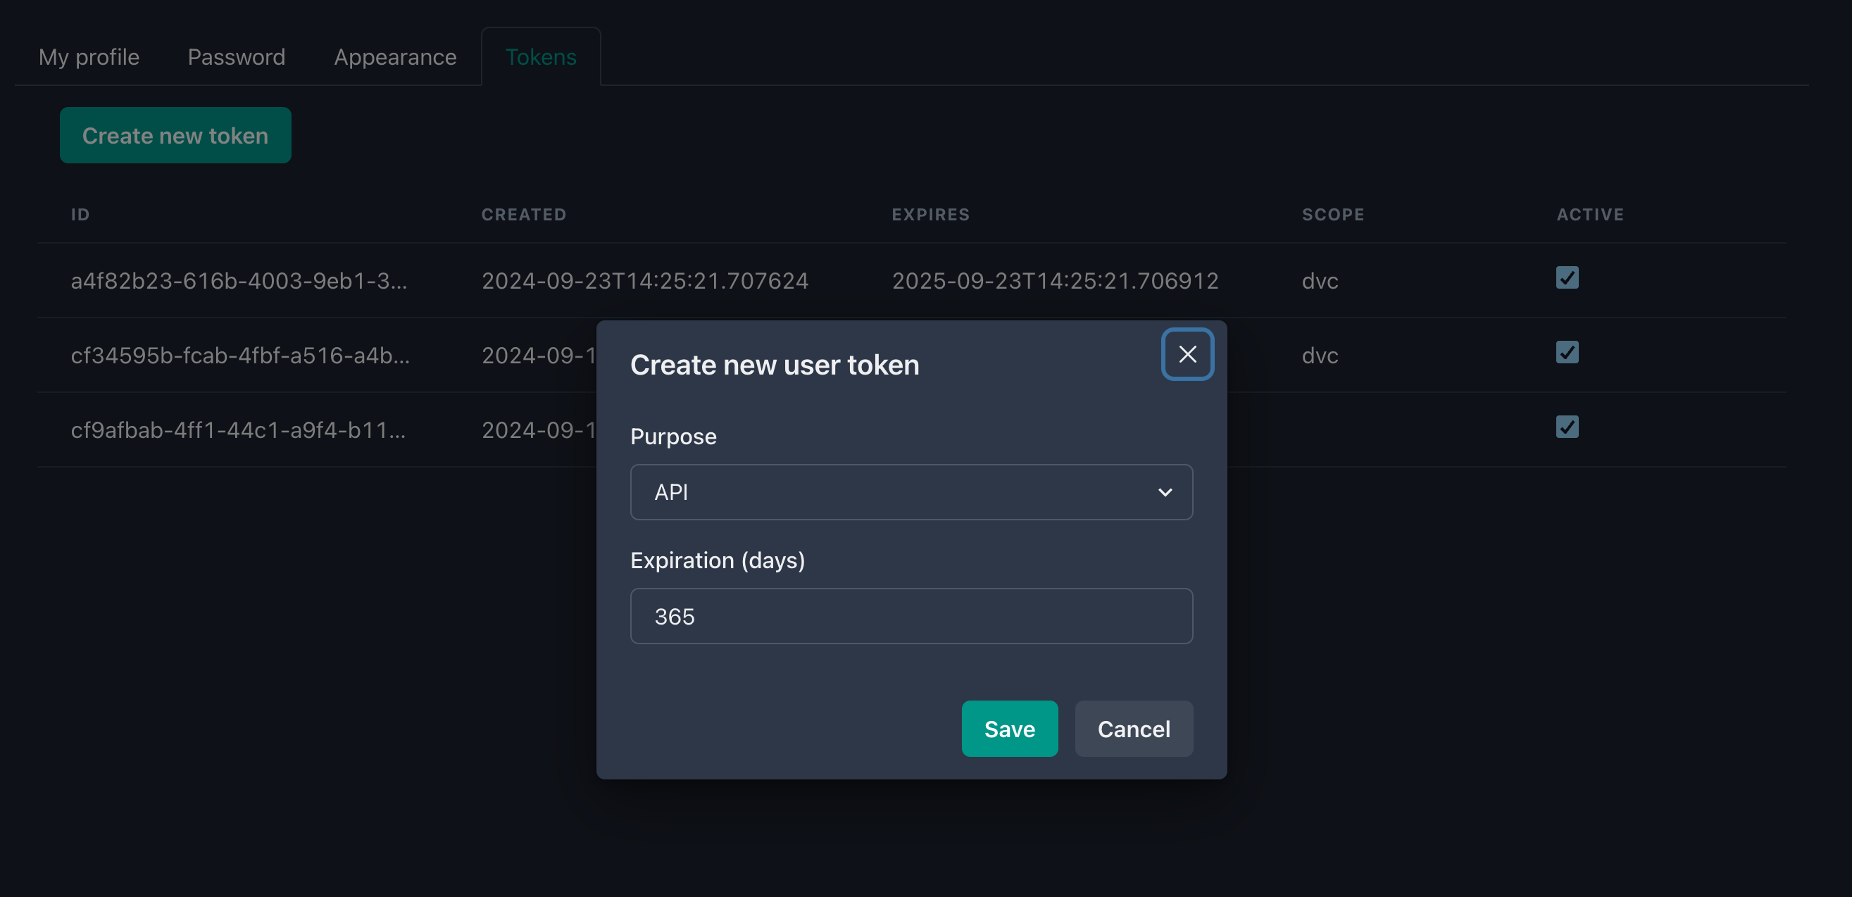Click the SCOPE column header
Viewport: 1852px width, 897px height.
coord(1333,214)
